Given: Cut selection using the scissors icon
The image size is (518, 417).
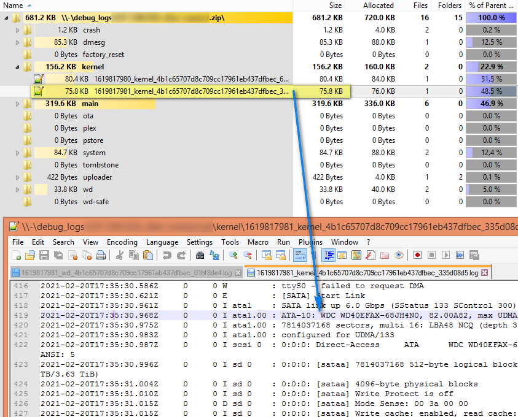Looking at the screenshot, I should click(x=120, y=255).
